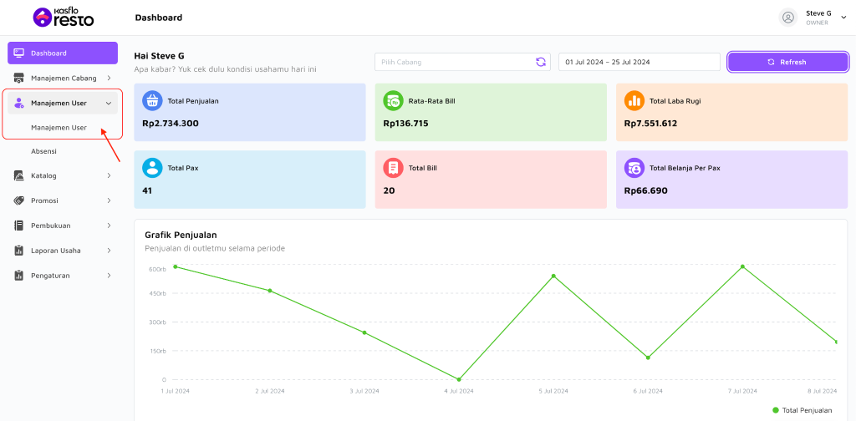Open the Steve G account dropdown arrow
Screen dimensions: 856x421
click(843, 18)
